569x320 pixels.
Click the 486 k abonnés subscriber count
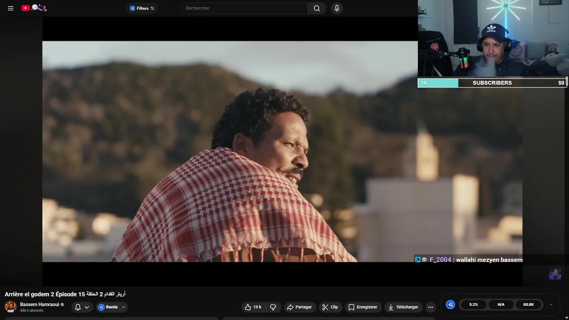pos(32,311)
